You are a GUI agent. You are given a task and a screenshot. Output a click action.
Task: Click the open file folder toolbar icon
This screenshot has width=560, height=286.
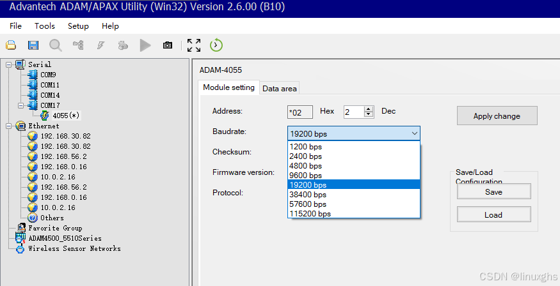pyautogui.click(x=11, y=45)
